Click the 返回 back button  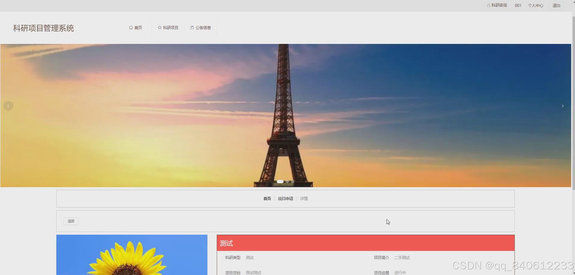pyautogui.click(x=71, y=221)
